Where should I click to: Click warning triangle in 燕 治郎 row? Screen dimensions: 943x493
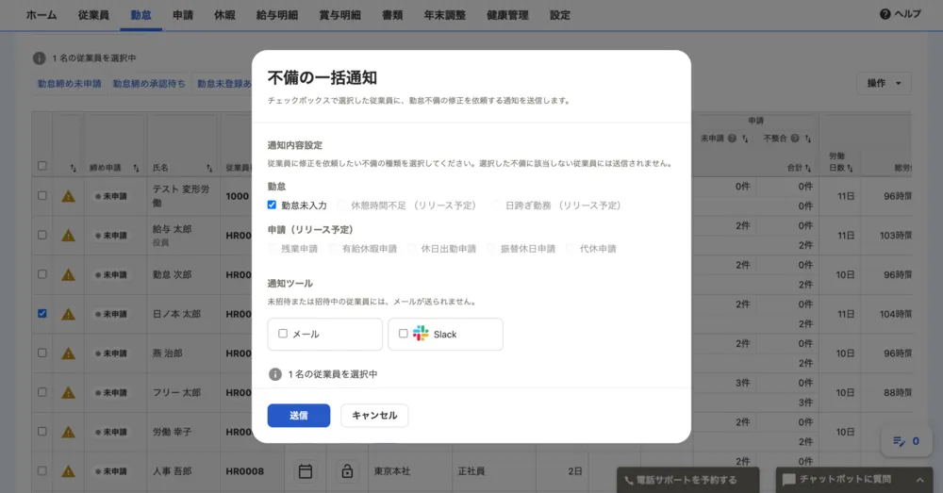(69, 353)
